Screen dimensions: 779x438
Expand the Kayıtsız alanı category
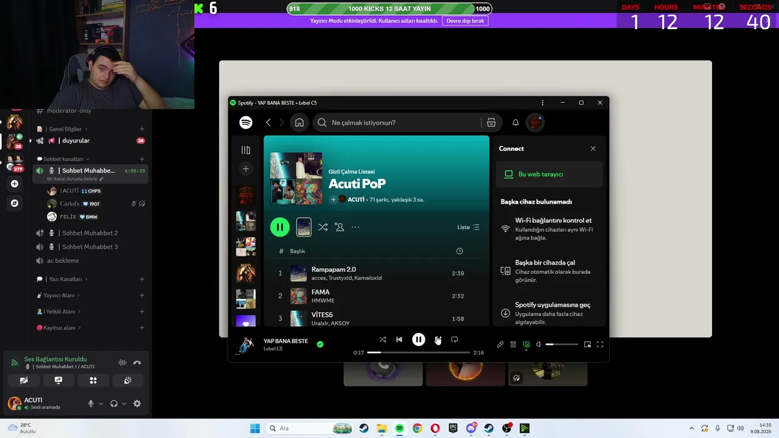[59, 328]
